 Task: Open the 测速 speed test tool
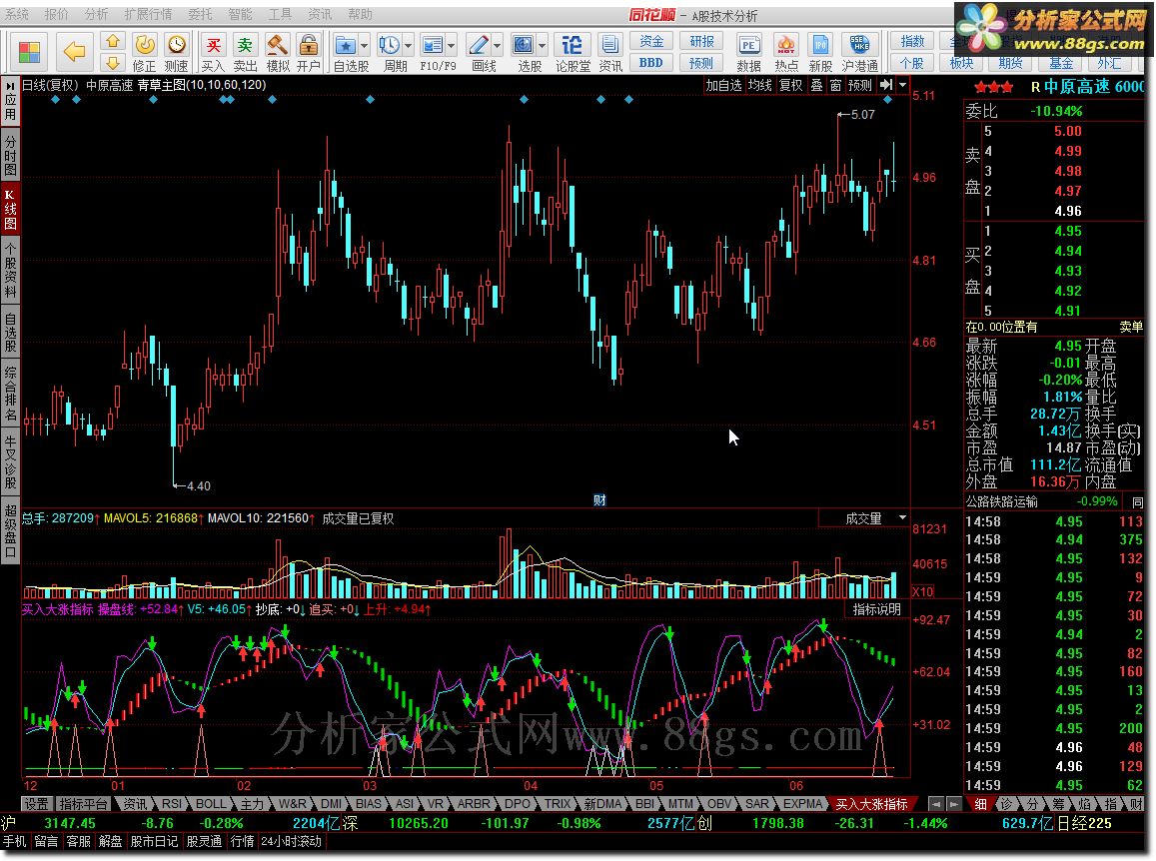(x=176, y=52)
